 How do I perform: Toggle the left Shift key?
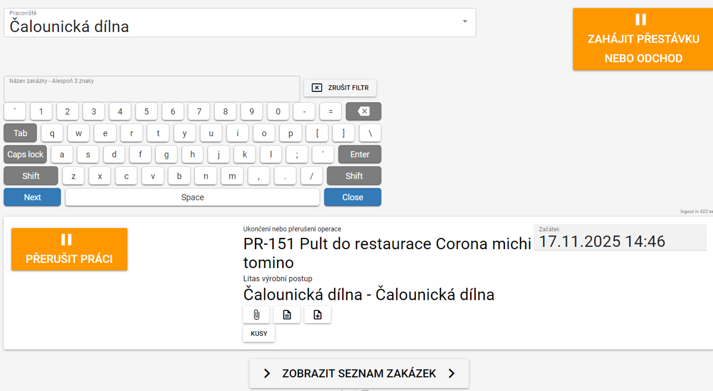pos(31,176)
